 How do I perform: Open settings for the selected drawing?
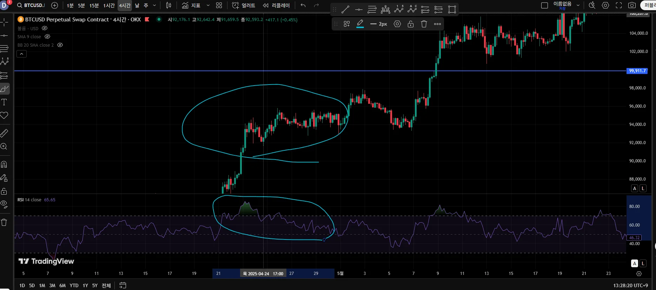397,24
